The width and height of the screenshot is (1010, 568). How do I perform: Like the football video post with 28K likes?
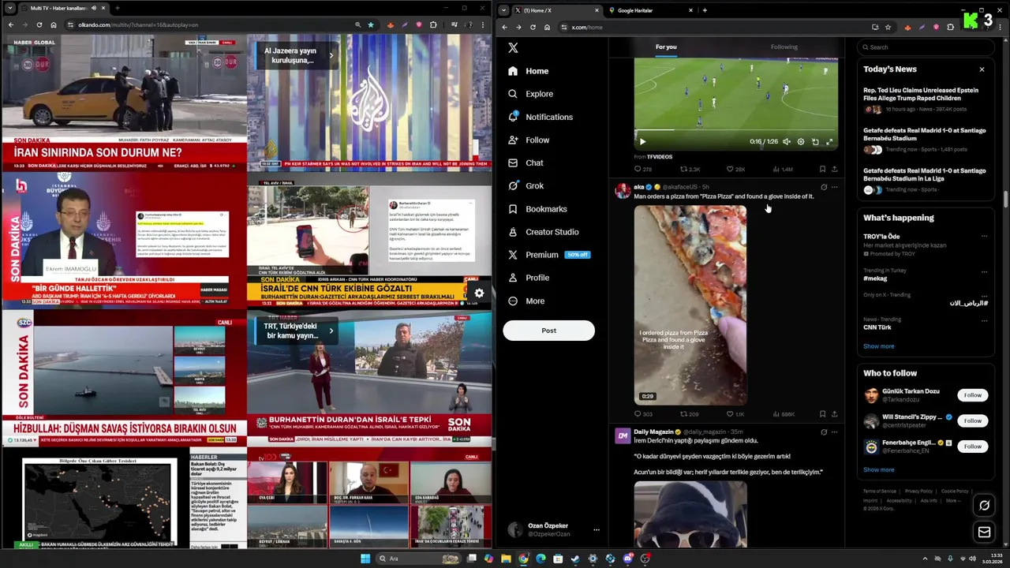click(735, 169)
